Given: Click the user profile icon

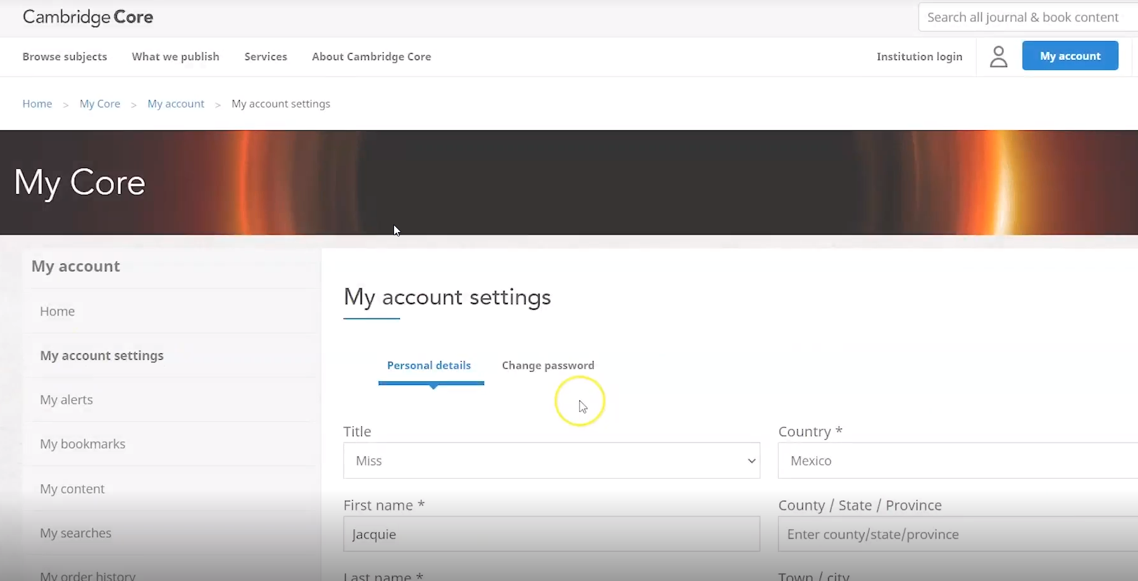Looking at the screenshot, I should point(999,57).
